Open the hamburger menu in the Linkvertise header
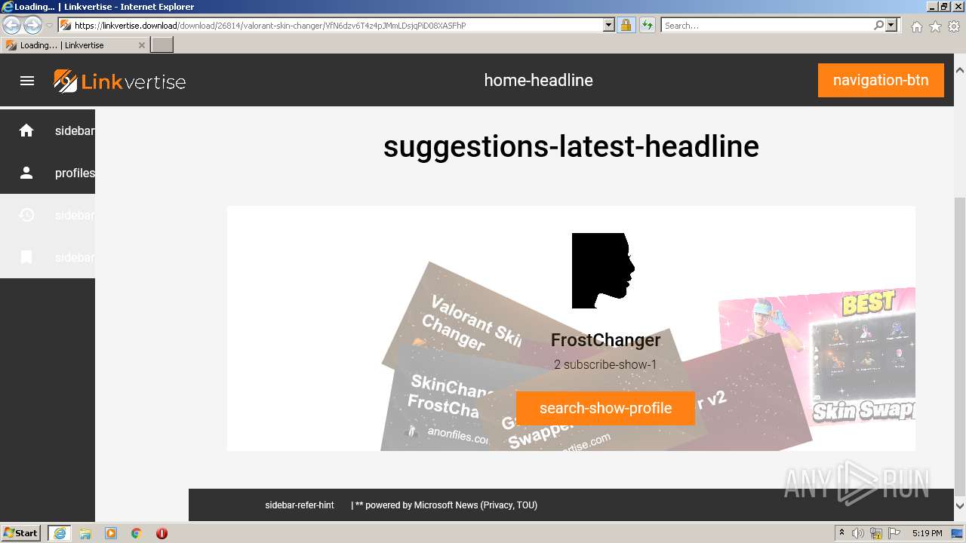Image resolution: width=966 pixels, height=543 pixels. (x=27, y=81)
